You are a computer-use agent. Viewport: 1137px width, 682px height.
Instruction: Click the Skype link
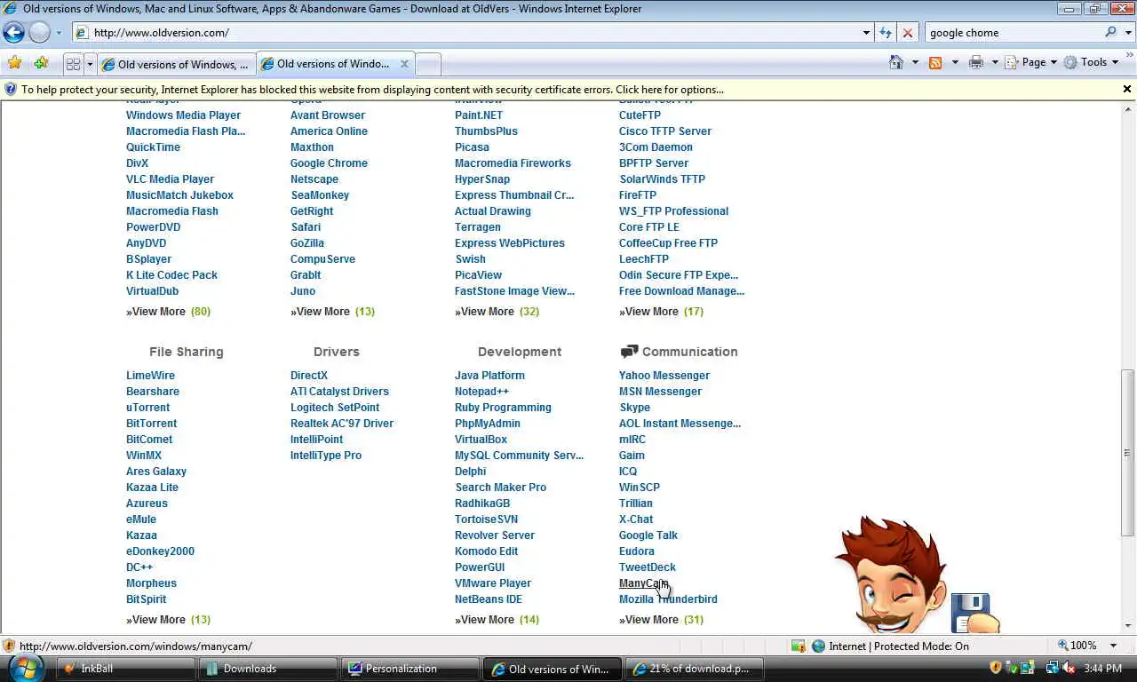click(634, 408)
